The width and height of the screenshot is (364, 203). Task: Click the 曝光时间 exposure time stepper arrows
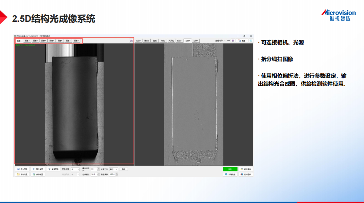coord(98,169)
